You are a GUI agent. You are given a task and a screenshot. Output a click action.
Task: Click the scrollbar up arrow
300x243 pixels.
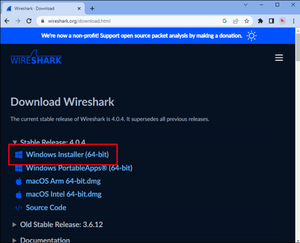(298, 30)
